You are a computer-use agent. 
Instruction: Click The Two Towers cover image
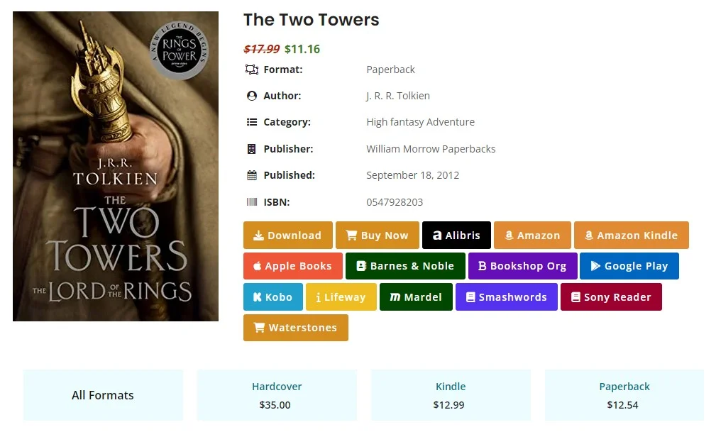click(115, 165)
